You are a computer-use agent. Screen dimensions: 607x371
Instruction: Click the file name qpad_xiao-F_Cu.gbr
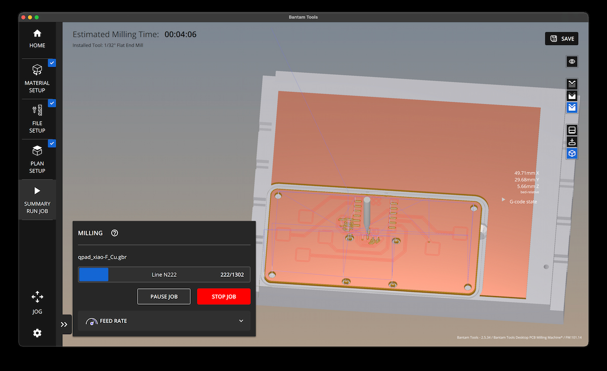[102, 257]
